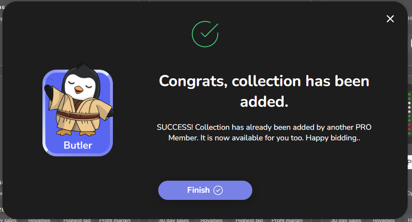Close the dialog with the X icon
This screenshot has width=412, height=222.
point(390,19)
